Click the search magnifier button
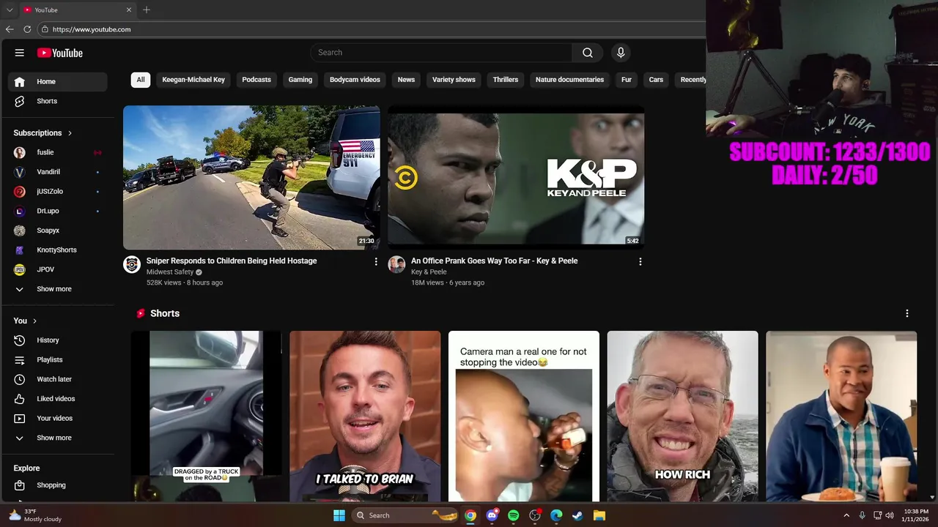The width and height of the screenshot is (938, 527). (x=588, y=53)
